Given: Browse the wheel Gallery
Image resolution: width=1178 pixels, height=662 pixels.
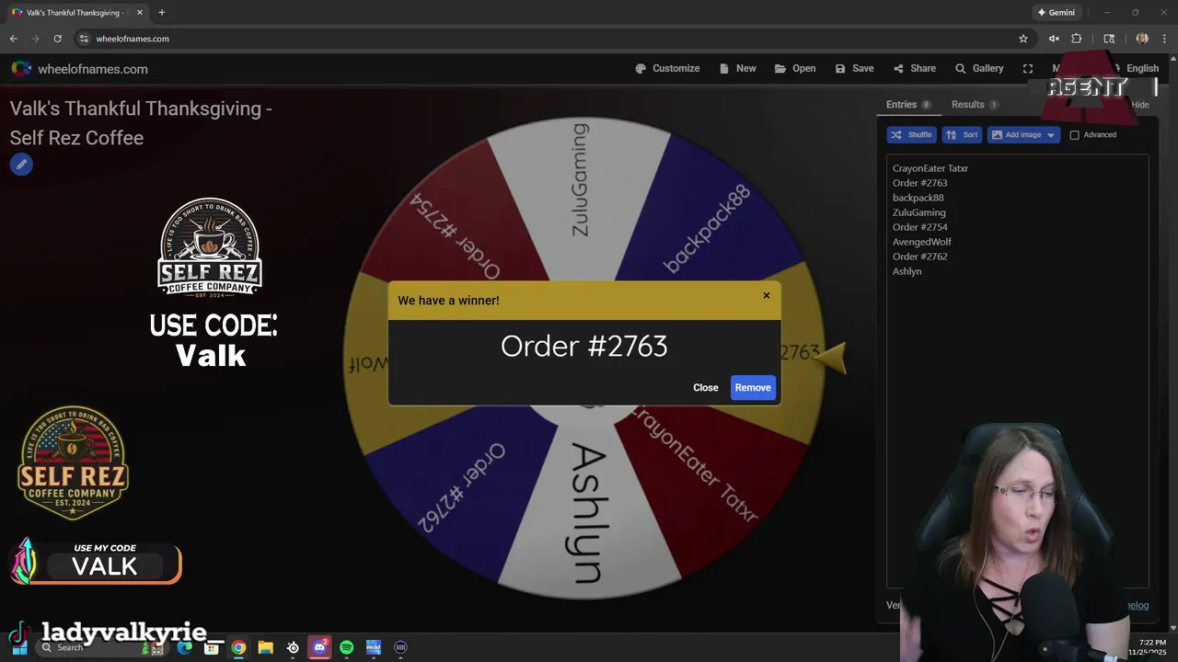Looking at the screenshot, I should (979, 68).
